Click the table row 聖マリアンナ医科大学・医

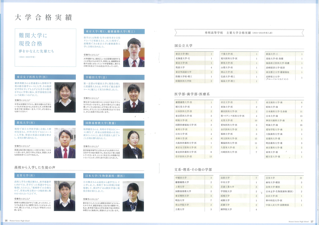239,116
